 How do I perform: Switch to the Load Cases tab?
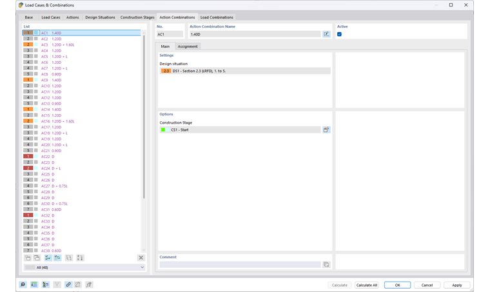click(x=51, y=17)
